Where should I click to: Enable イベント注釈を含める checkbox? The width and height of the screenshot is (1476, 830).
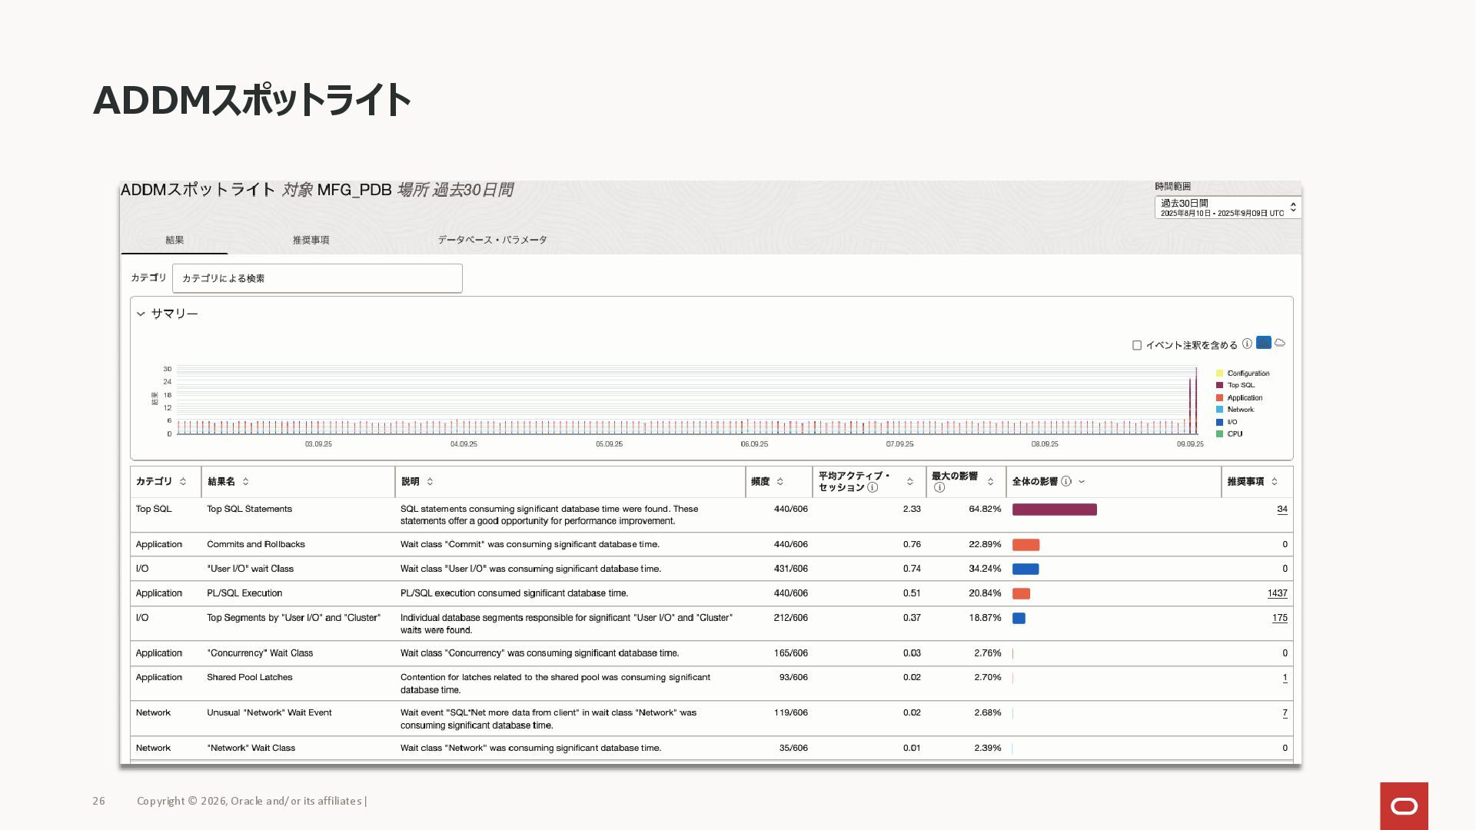[1137, 345]
